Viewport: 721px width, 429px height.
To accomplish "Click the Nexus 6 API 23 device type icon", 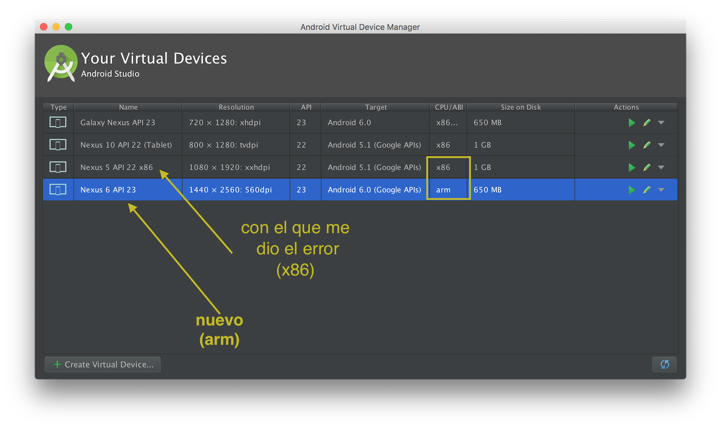I will 58,190.
